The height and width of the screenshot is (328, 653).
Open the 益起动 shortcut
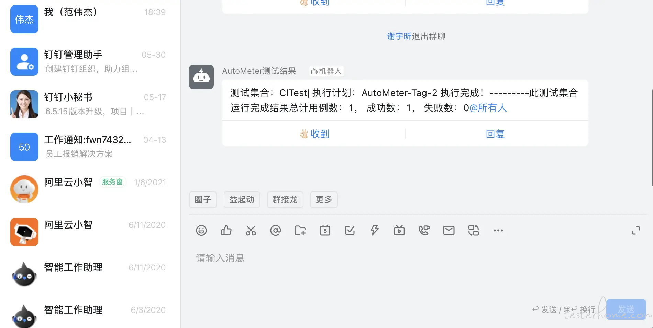click(x=242, y=200)
